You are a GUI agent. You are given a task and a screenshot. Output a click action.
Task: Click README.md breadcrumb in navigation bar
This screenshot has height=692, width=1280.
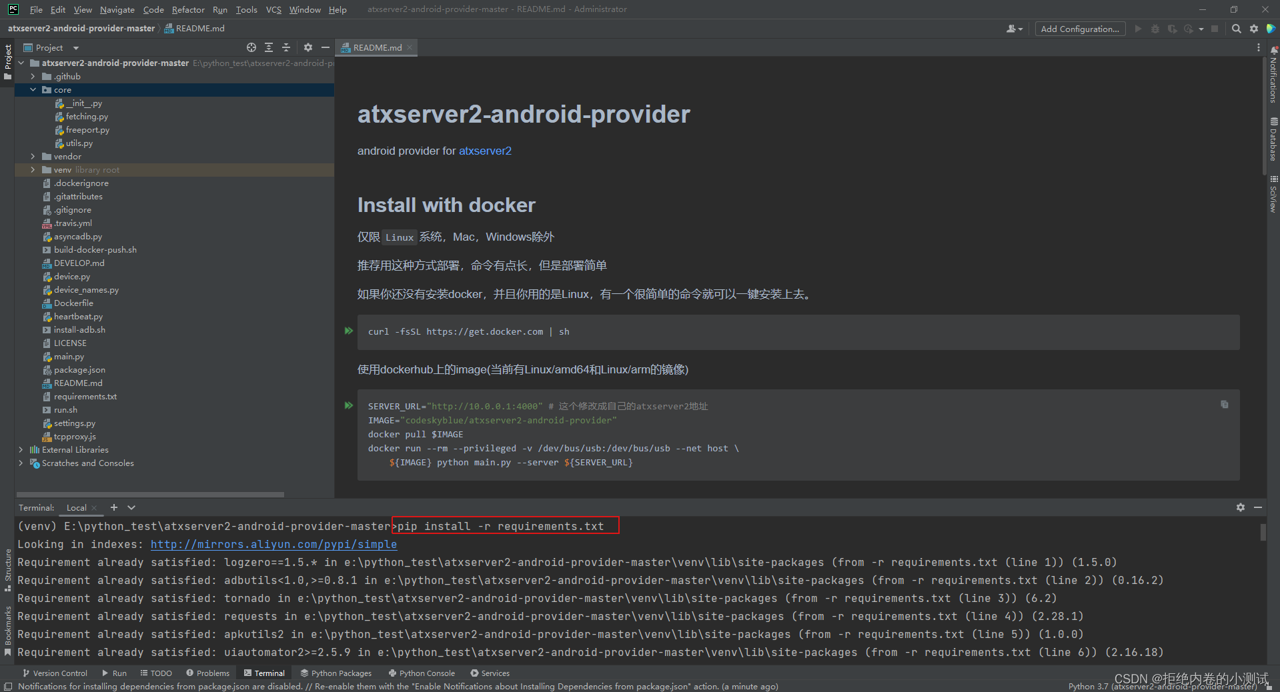point(195,28)
